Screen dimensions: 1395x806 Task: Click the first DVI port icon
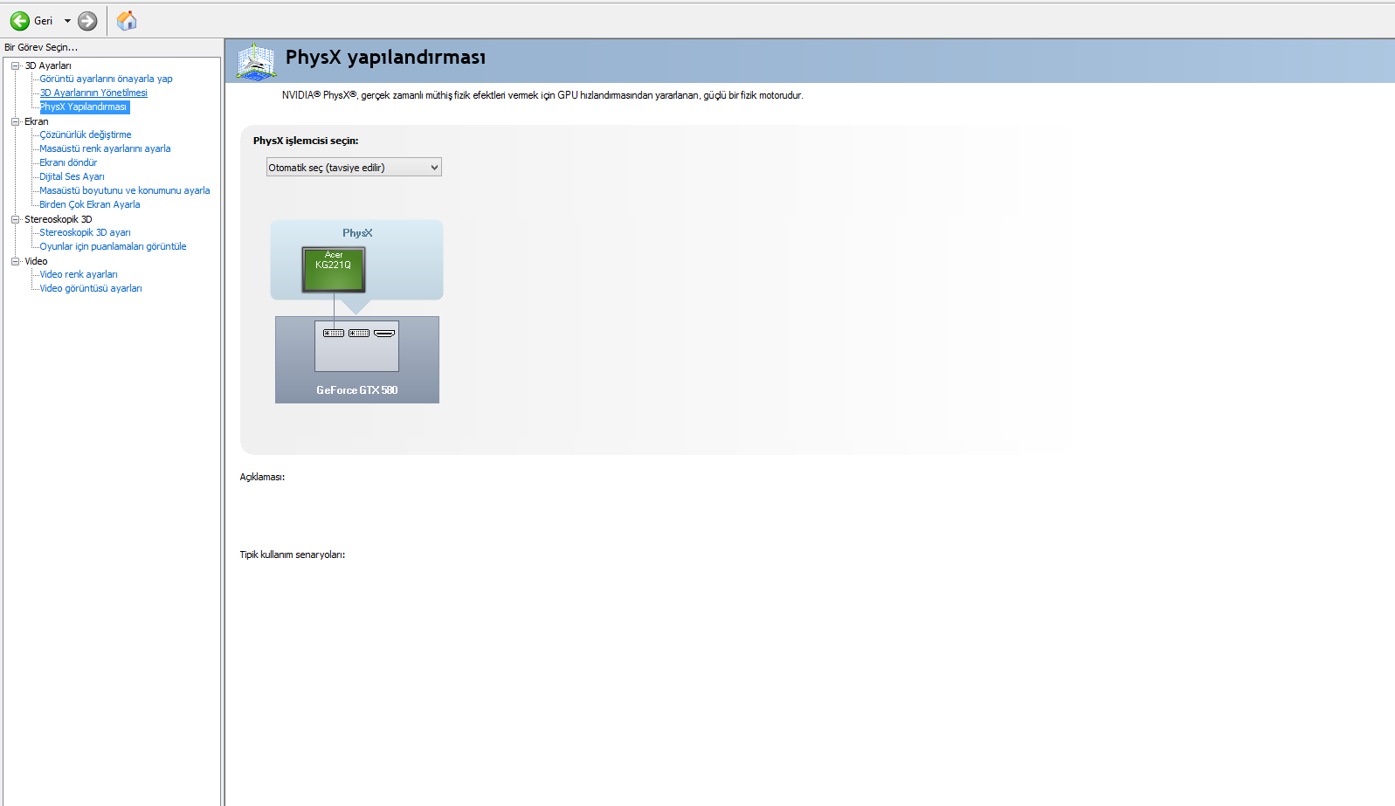coord(334,333)
